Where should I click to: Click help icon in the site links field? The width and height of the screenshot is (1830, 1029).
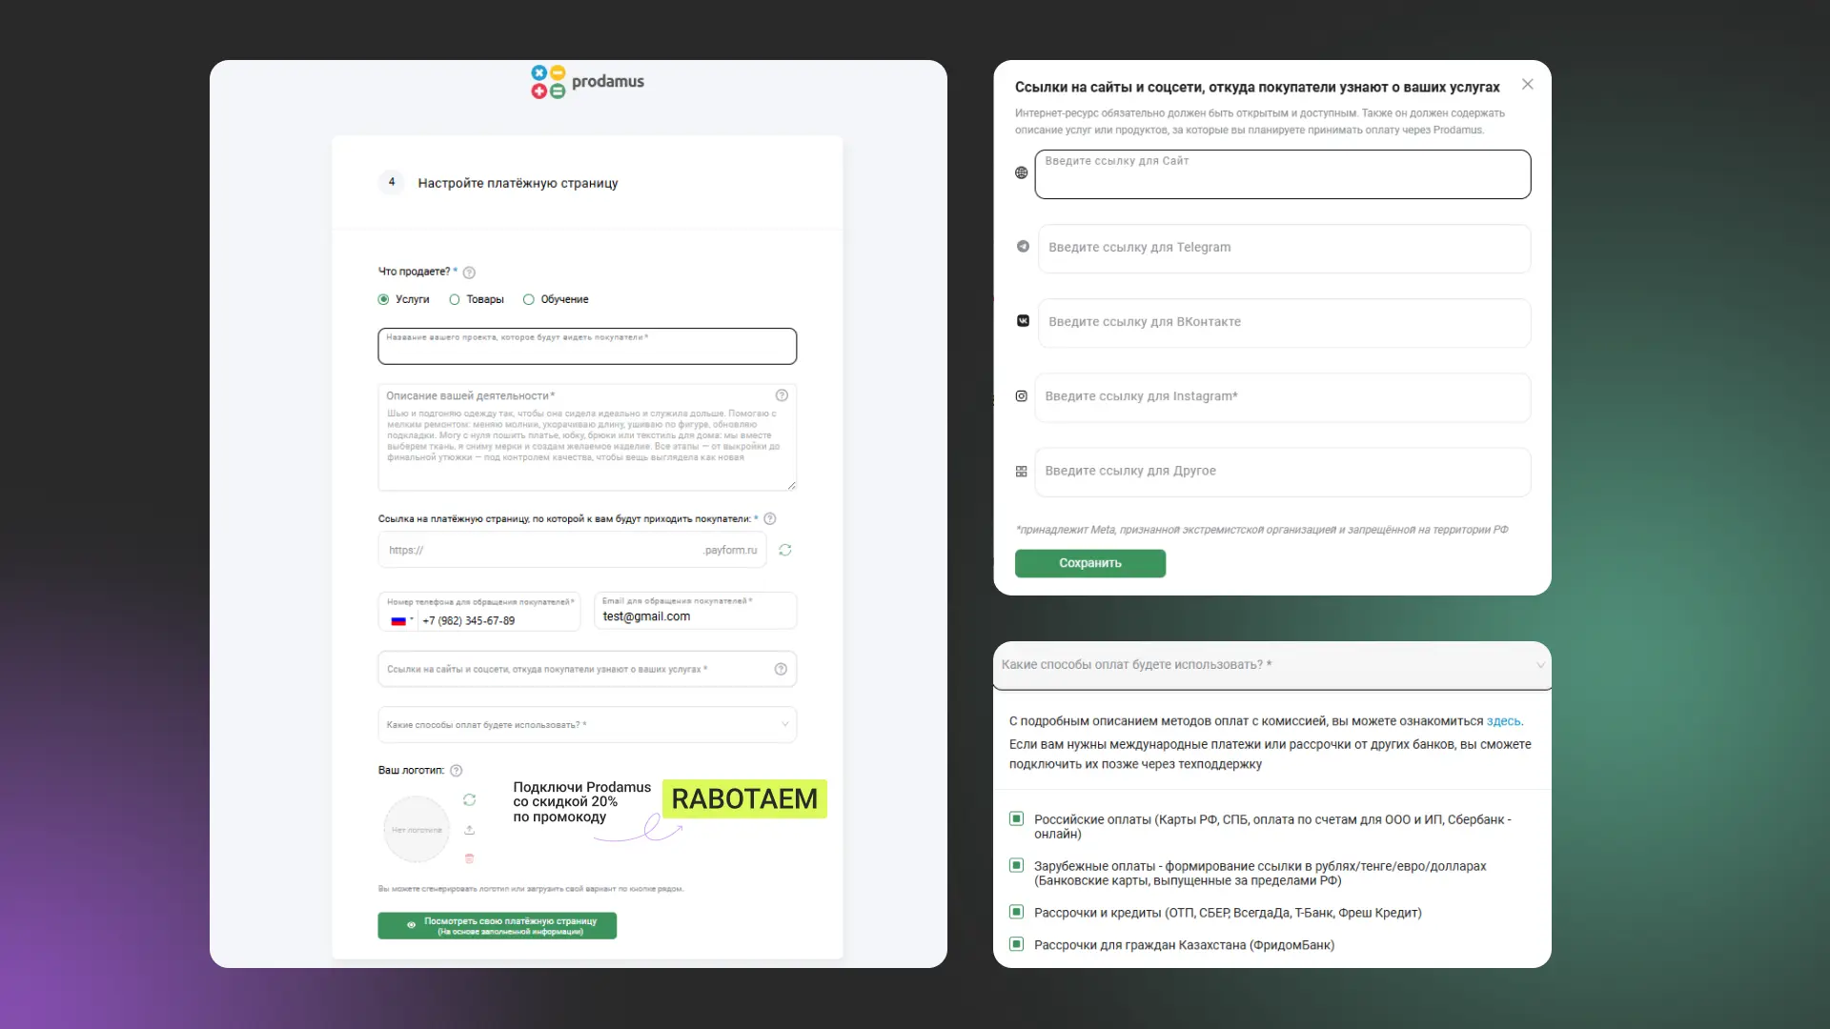[x=781, y=669]
